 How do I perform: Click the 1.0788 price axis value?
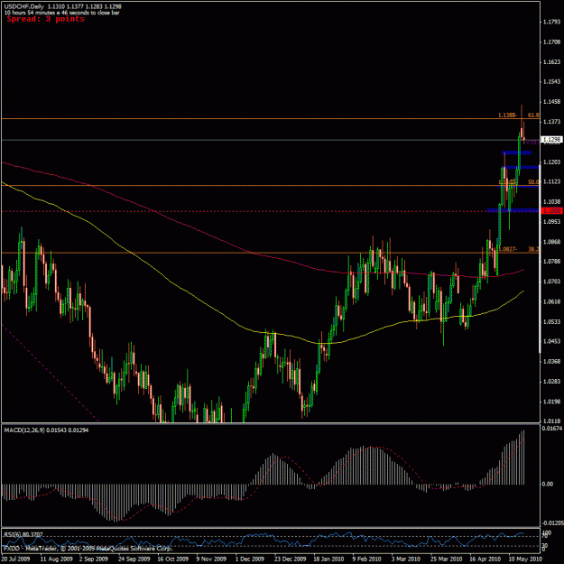pos(551,262)
